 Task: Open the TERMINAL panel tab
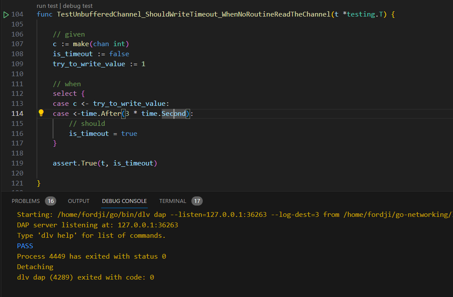pos(173,201)
